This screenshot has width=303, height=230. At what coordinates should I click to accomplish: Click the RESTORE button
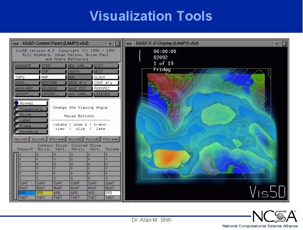(x=53, y=83)
